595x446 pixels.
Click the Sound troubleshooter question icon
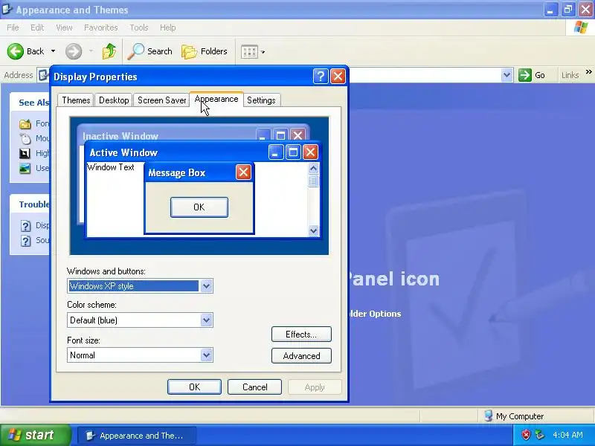click(25, 241)
